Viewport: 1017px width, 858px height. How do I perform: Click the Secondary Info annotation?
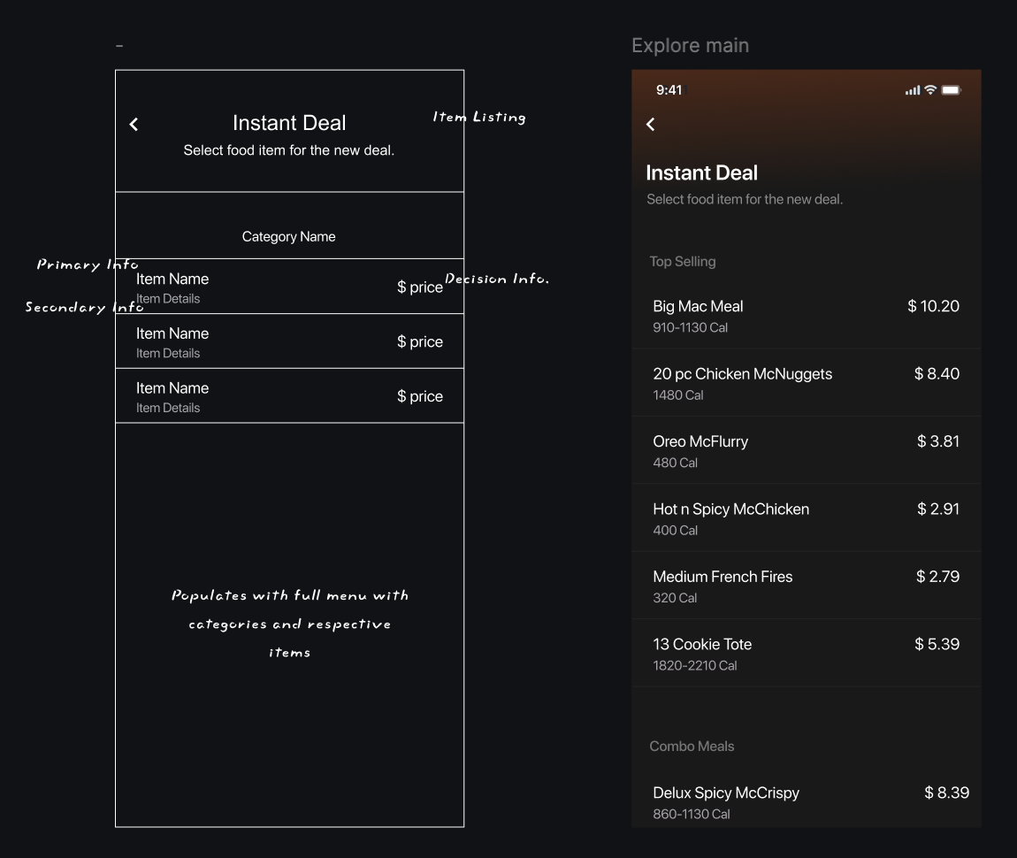84,307
